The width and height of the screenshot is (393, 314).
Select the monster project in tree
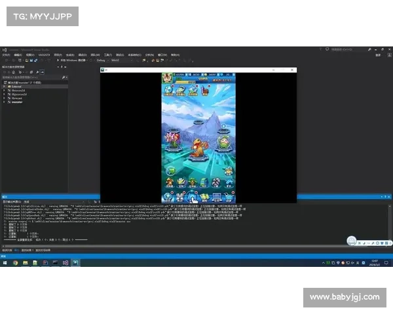[x=17, y=102]
